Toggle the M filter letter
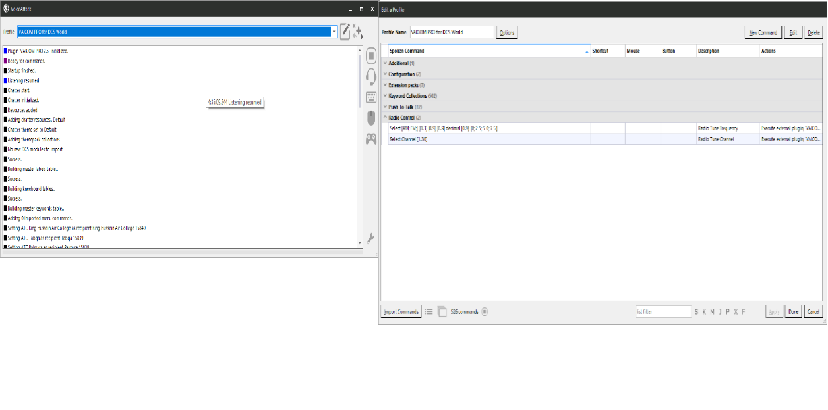 (712, 312)
